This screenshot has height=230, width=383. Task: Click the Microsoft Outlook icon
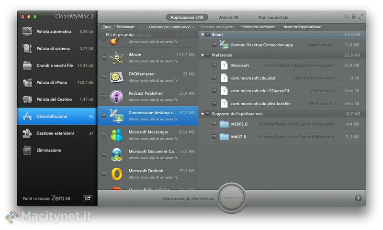point(117,174)
